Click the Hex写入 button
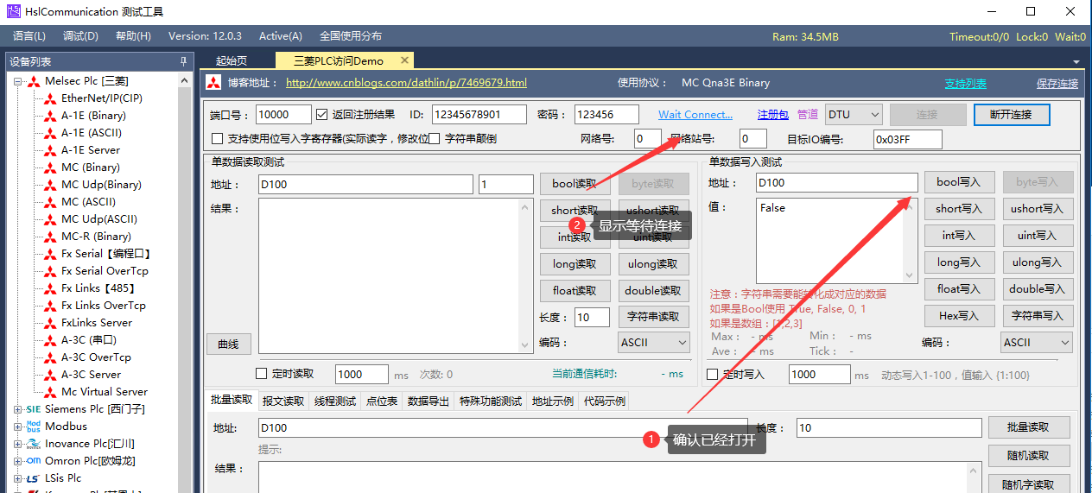 coord(959,315)
